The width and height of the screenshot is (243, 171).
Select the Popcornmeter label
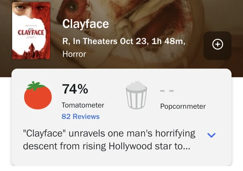183,106
